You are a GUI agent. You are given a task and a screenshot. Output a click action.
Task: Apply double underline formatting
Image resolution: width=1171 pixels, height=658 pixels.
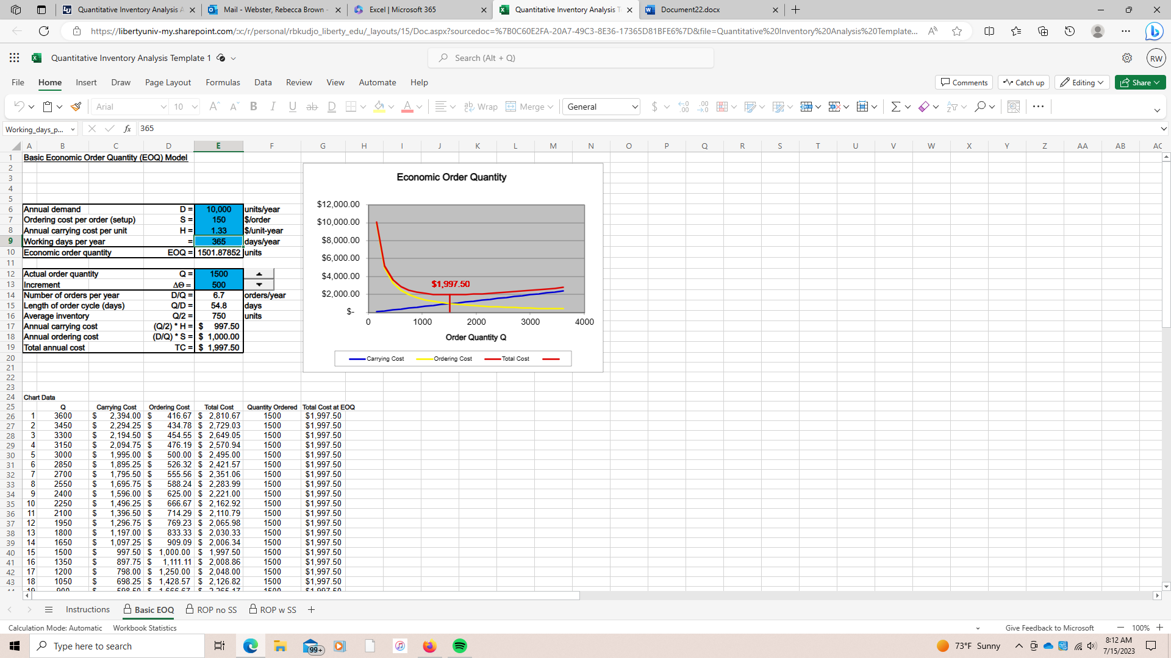(332, 107)
